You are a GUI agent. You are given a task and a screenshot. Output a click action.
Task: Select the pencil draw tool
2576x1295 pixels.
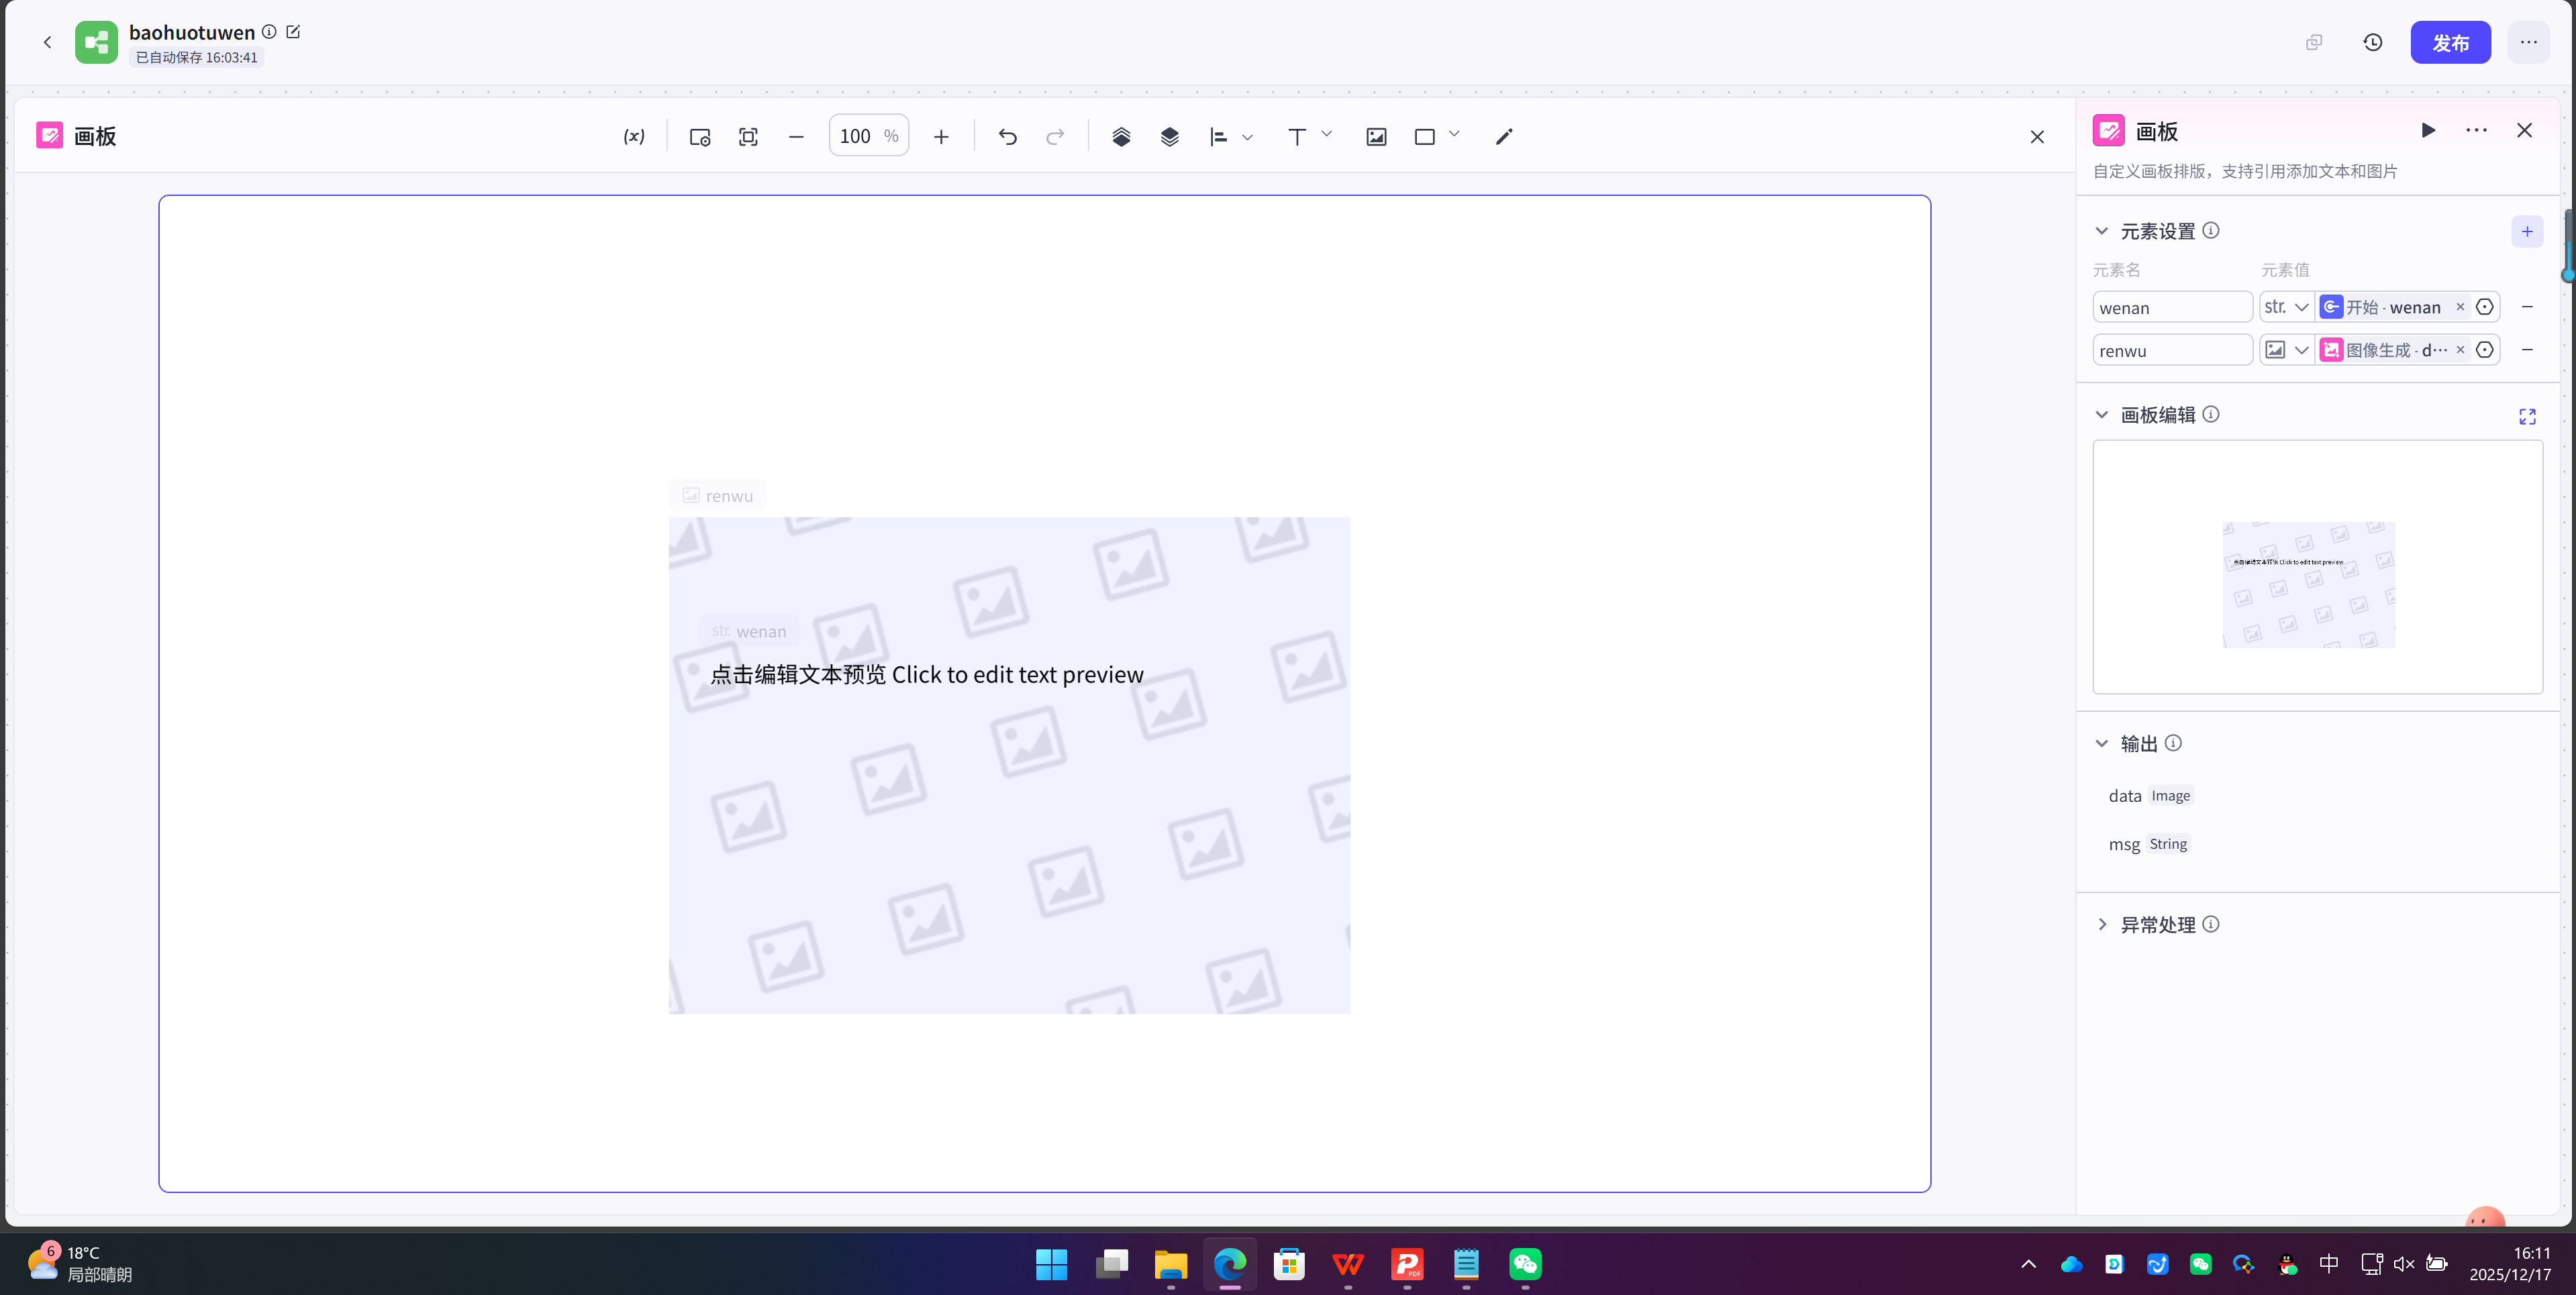pyautogui.click(x=1504, y=137)
